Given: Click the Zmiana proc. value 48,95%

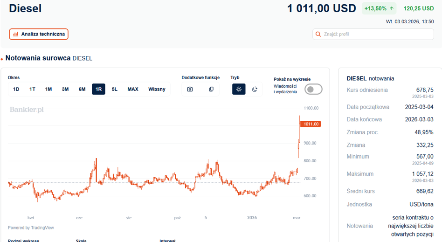Looking at the screenshot, I should click(424, 132).
